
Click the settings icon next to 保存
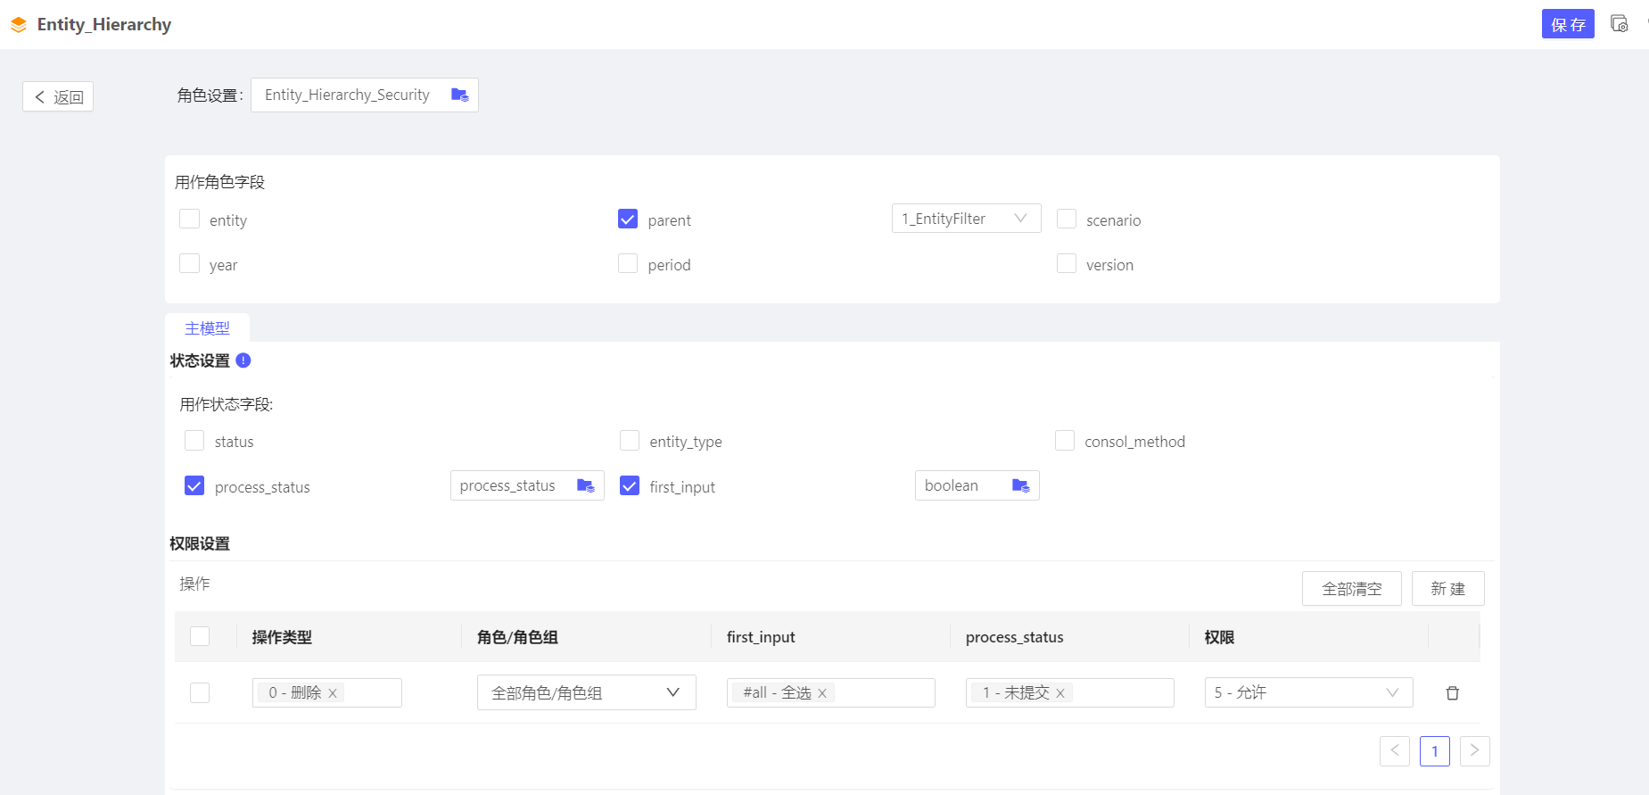(x=1619, y=24)
